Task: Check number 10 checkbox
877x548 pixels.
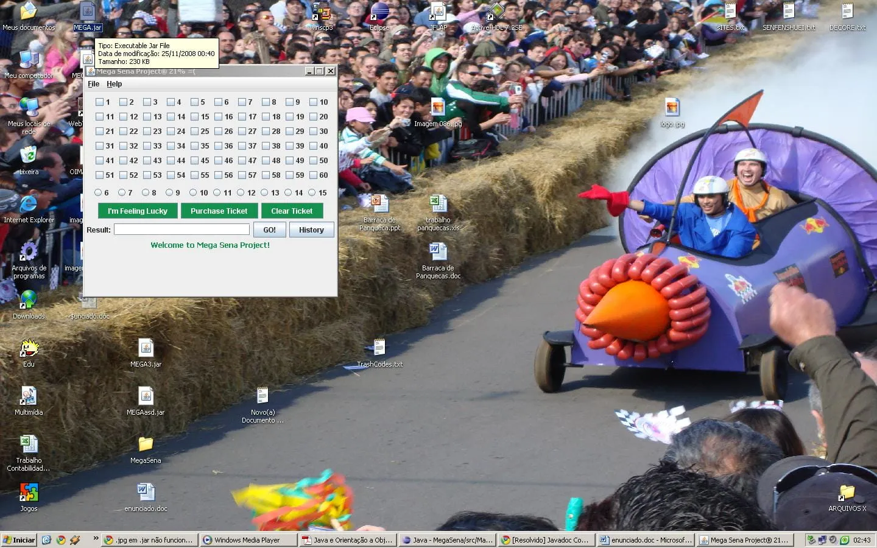Action: [314, 102]
